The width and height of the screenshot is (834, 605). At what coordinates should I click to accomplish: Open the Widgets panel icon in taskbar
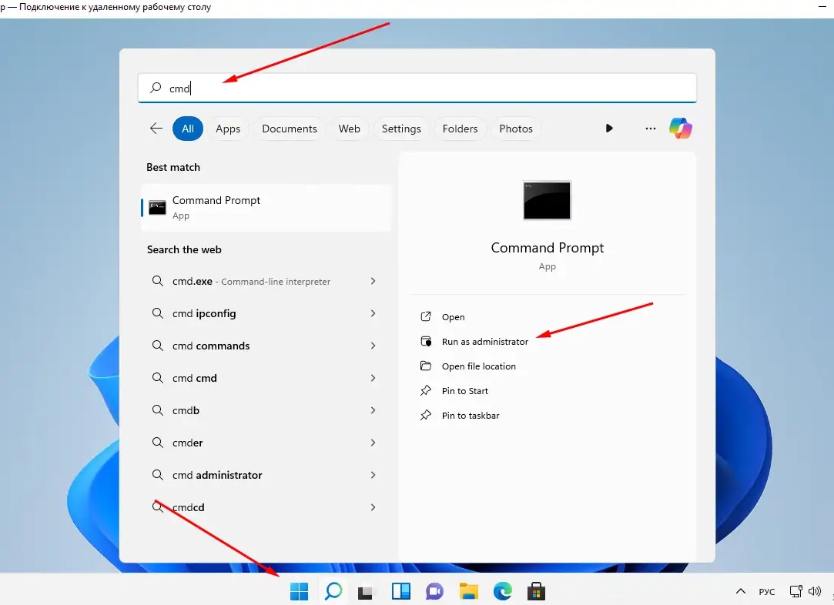(x=401, y=591)
